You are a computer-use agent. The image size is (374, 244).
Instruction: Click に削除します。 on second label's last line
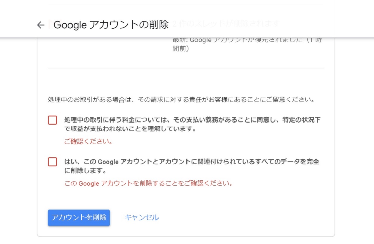click(85, 170)
